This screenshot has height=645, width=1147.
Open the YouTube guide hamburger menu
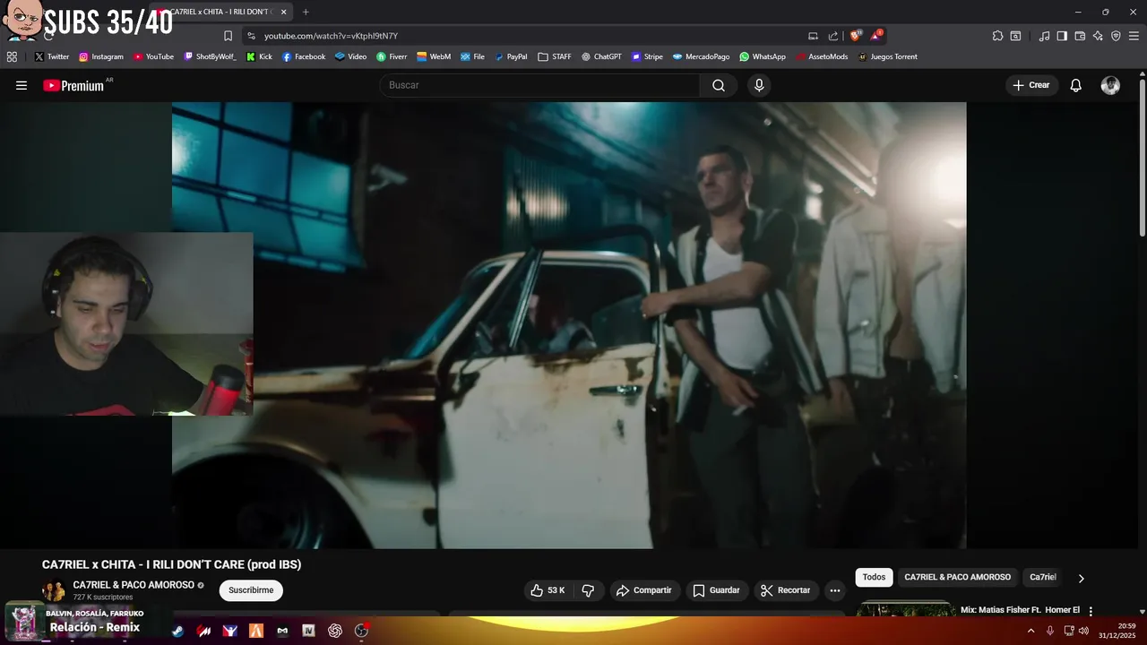pos(22,85)
